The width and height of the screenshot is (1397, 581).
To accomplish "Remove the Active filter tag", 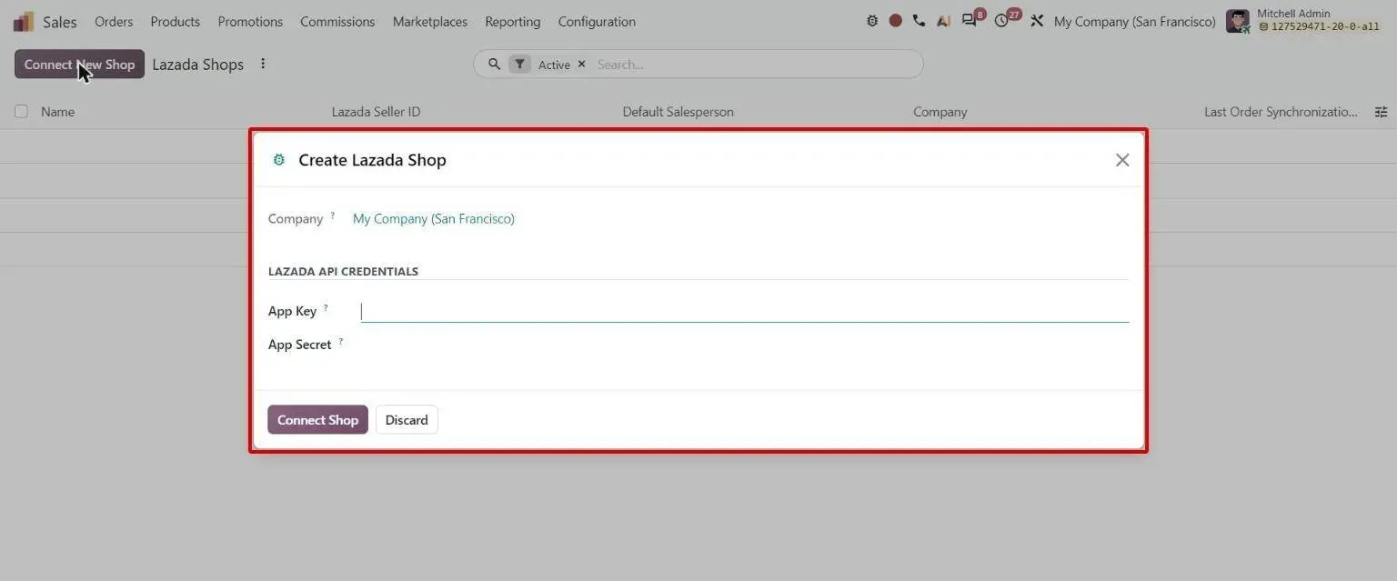I will click(x=582, y=65).
